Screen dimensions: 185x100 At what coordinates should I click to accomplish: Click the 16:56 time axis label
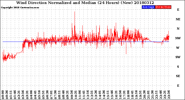click(x=120, y=95)
